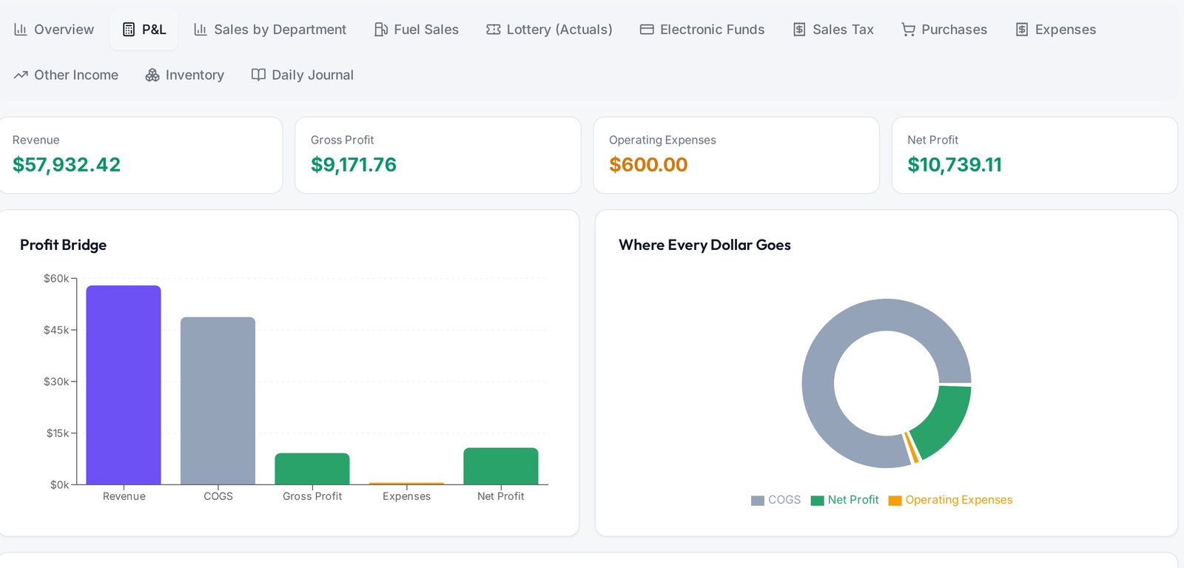Click the calculator icon on the P&L tab
1184x568 pixels.
pyautogui.click(x=129, y=30)
